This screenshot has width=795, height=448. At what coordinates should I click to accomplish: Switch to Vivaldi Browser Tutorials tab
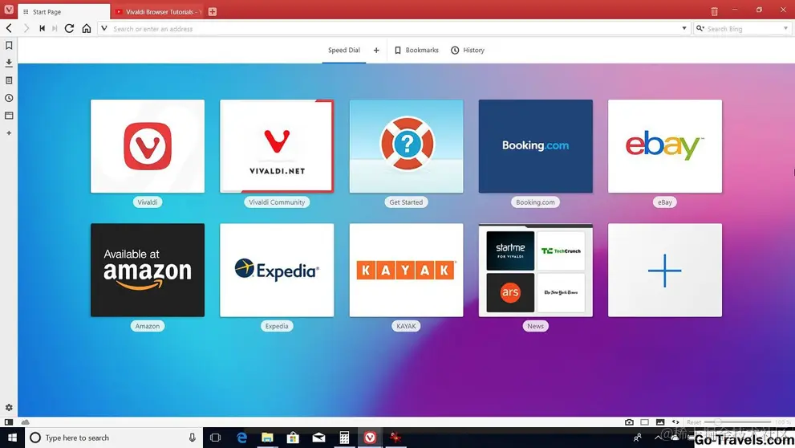[158, 12]
